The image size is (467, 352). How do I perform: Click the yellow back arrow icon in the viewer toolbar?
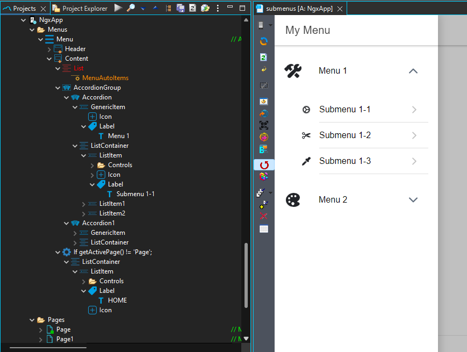[263, 70]
